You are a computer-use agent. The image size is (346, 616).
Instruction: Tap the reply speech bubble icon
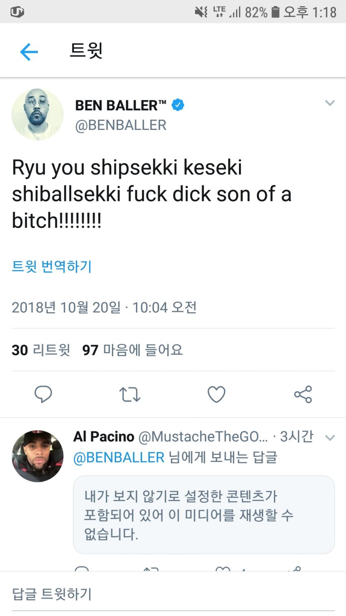click(43, 394)
